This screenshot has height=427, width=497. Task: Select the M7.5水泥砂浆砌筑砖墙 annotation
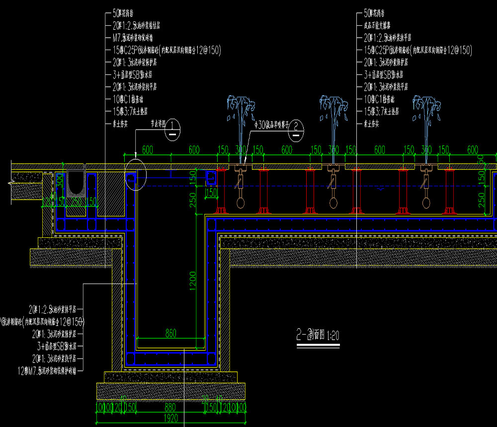coord(133,38)
